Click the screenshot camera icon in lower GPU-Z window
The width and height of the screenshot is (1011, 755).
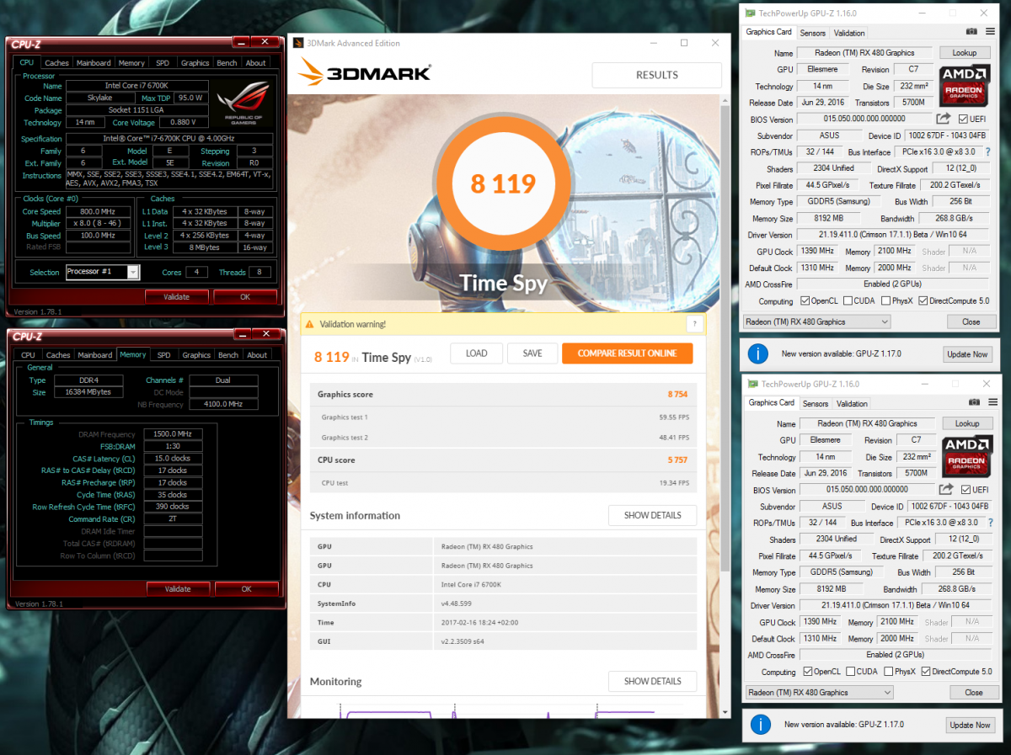[x=974, y=402]
